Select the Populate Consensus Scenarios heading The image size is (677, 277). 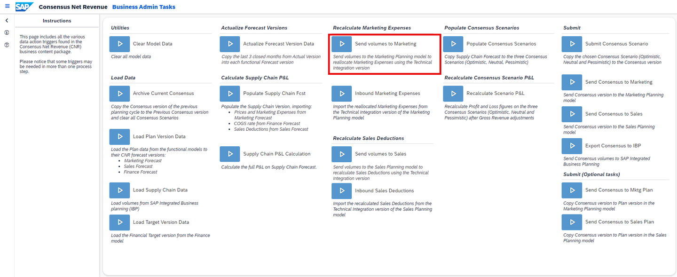point(482,28)
